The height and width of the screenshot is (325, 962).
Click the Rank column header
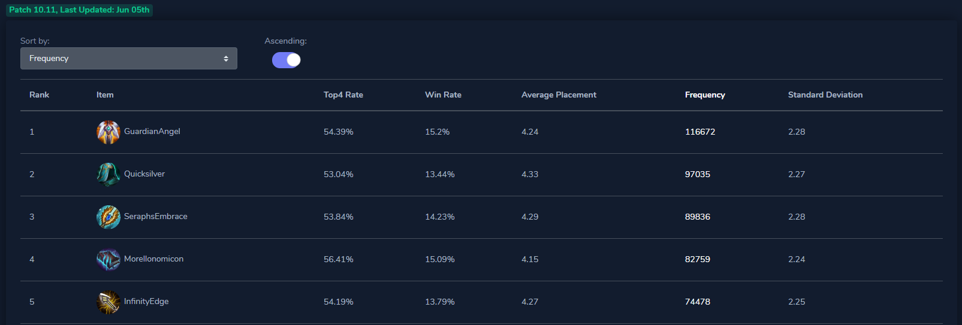pos(40,95)
